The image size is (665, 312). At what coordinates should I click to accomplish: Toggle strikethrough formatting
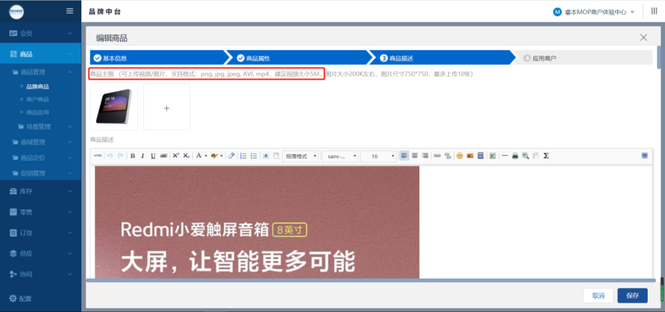pos(164,155)
